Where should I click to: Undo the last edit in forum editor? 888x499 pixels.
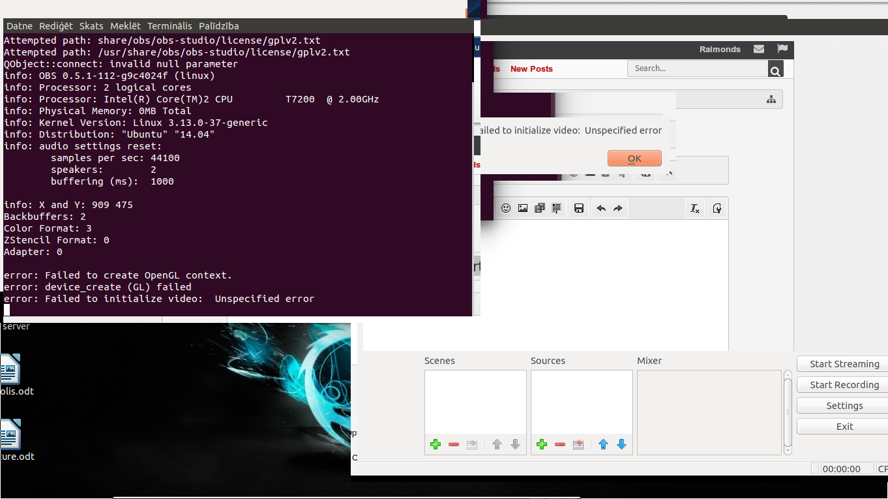(601, 208)
